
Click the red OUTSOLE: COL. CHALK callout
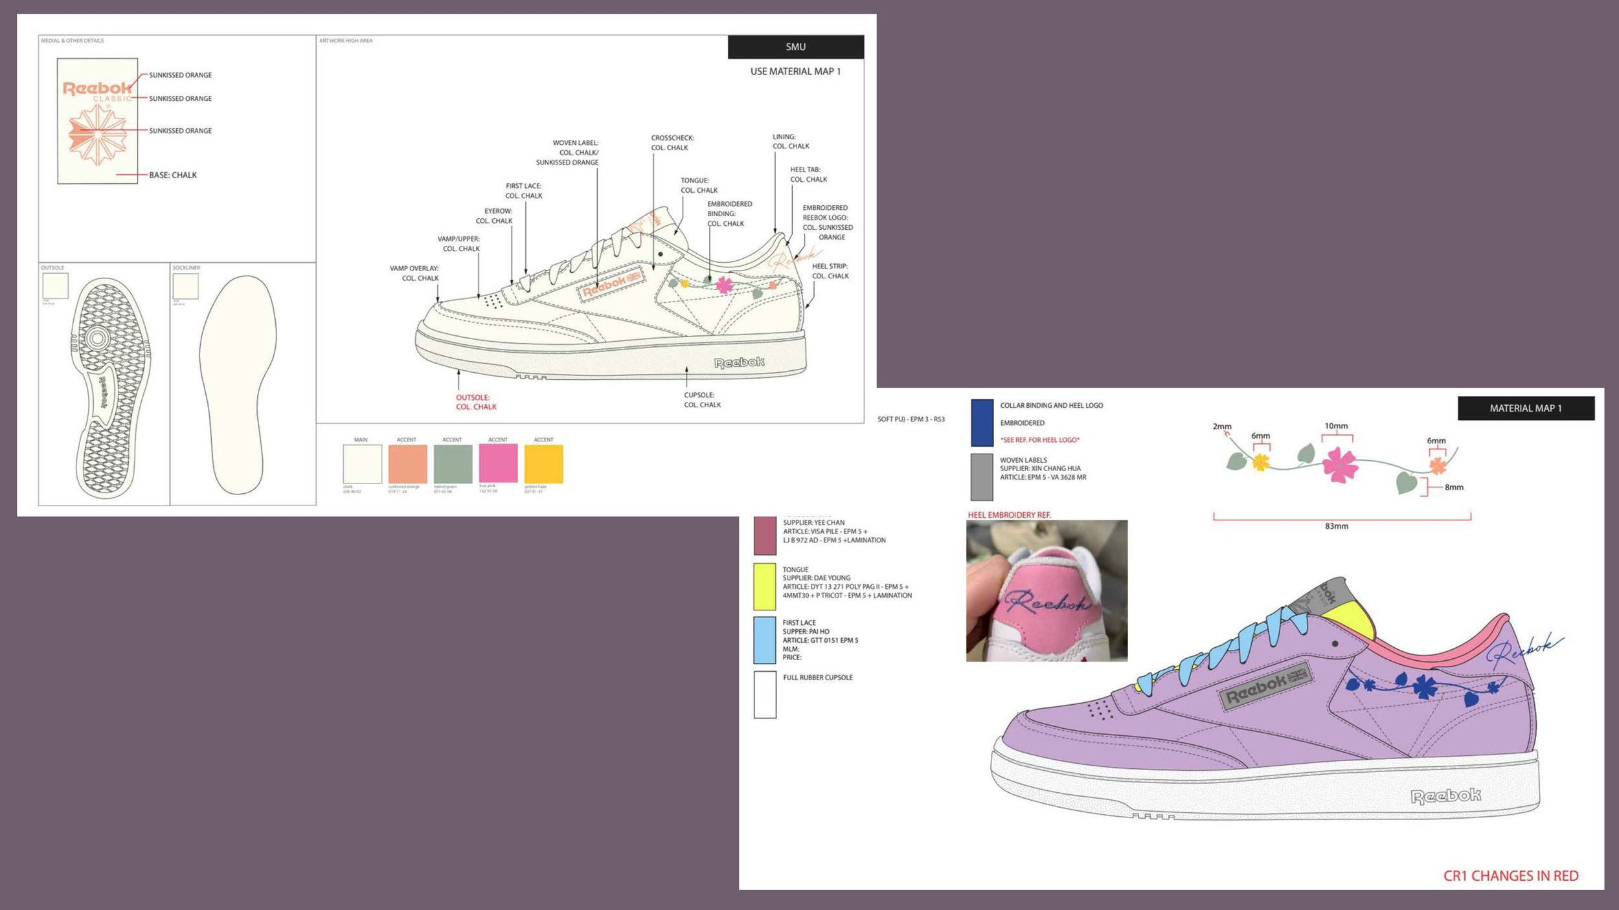tap(477, 403)
